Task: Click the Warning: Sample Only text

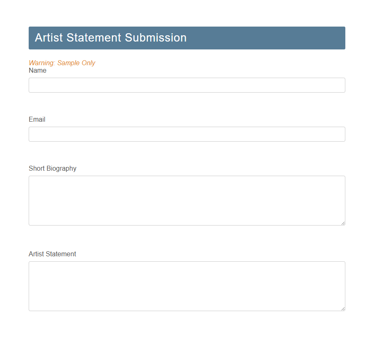Action: (x=62, y=63)
